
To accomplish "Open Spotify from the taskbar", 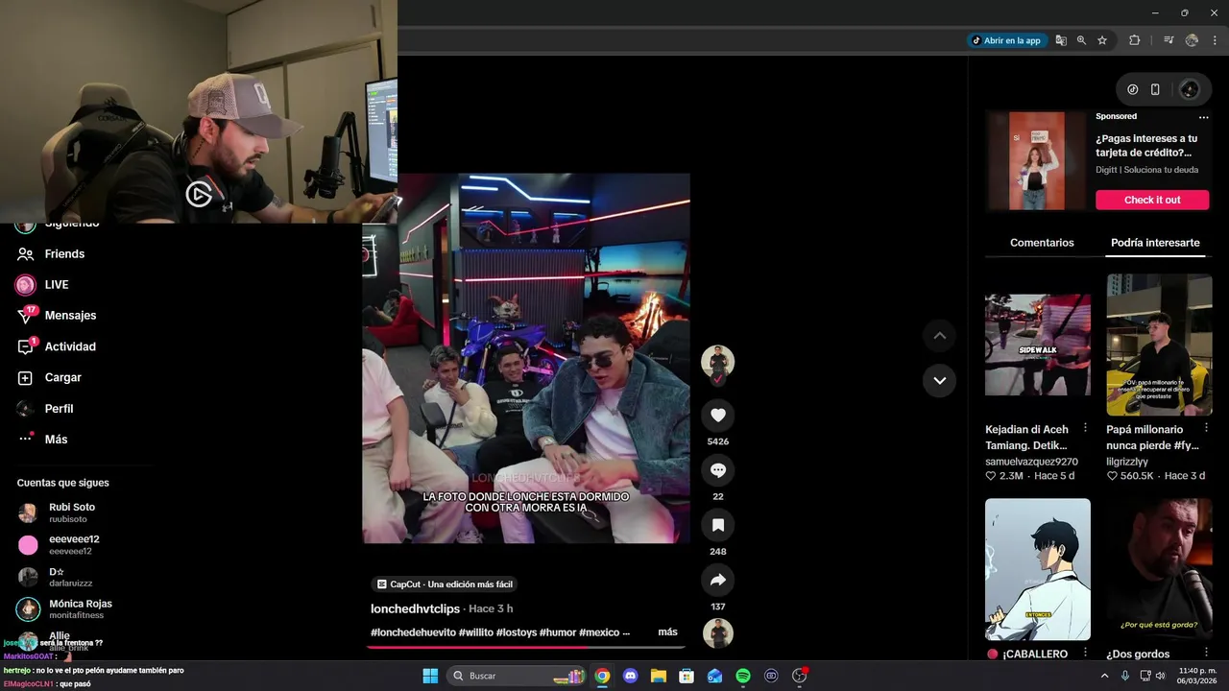I will (743, 676).
